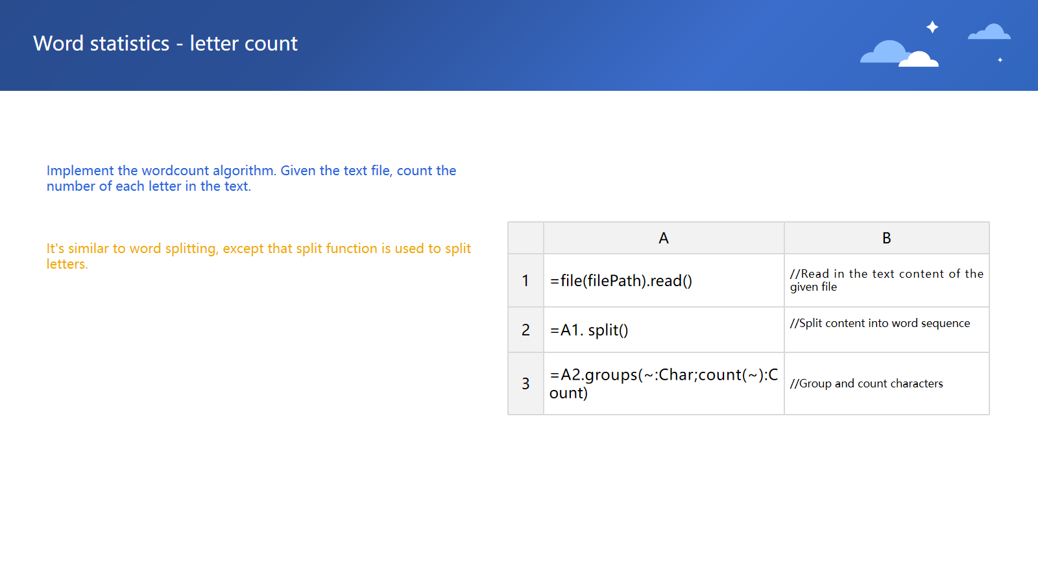Click the small sparkle star below right cloud
The width and height of the screenshot is (1038, 584).
click(x=1000, y=60)
